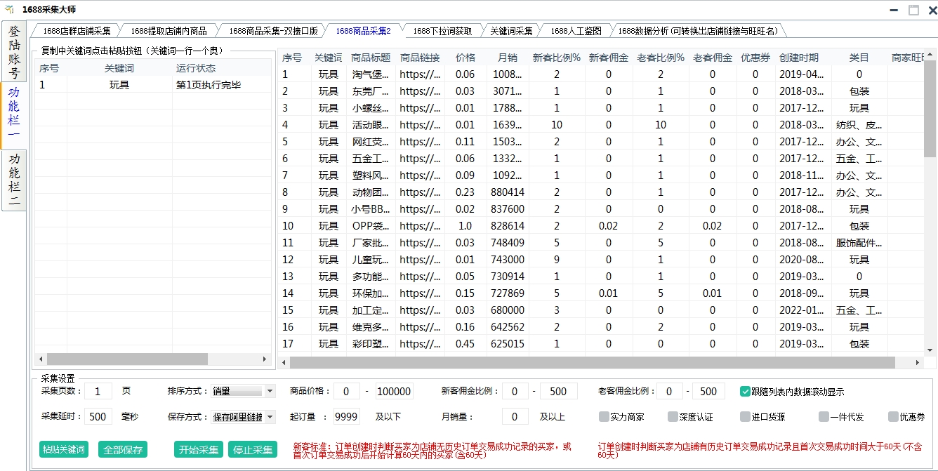Open the 1688提取店铺内商品 tab
Viewport: 938px width, 471px height.
[x=169, y=31]
